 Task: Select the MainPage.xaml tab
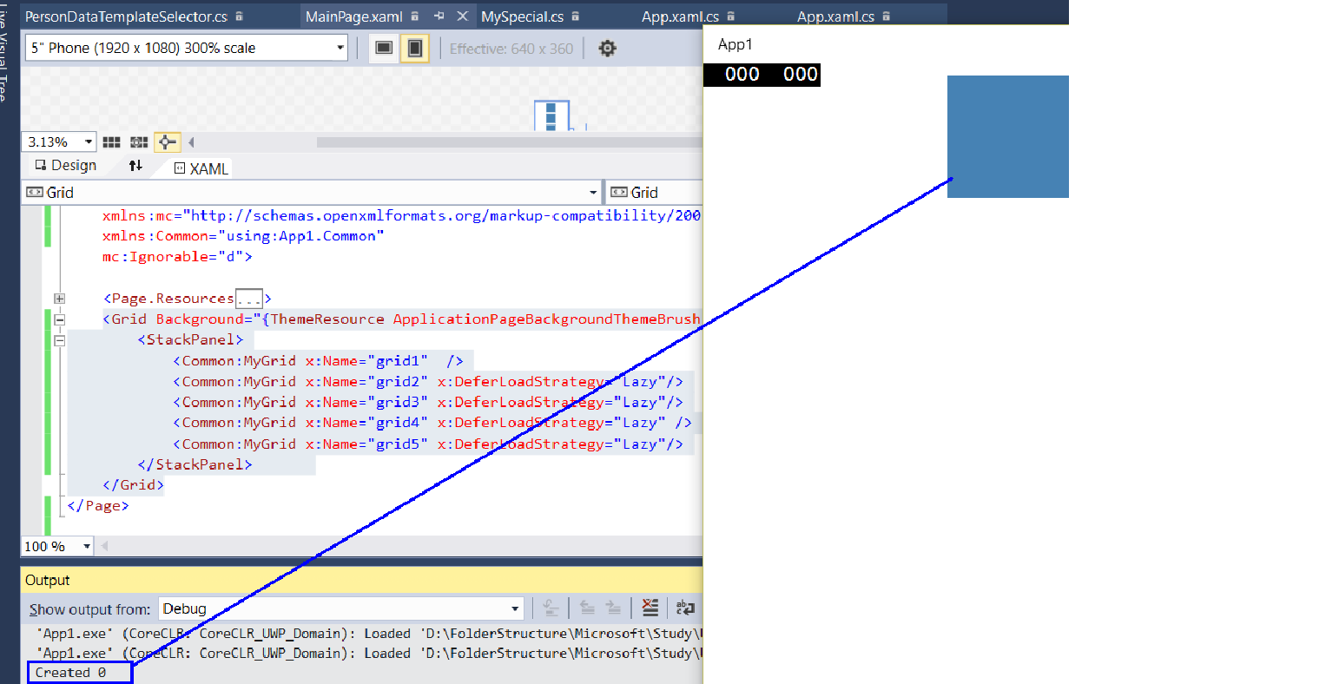click(x=354, y=16)
